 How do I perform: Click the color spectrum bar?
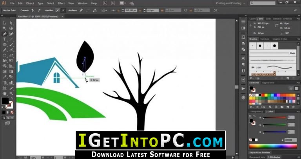click(x=274, y=146)
